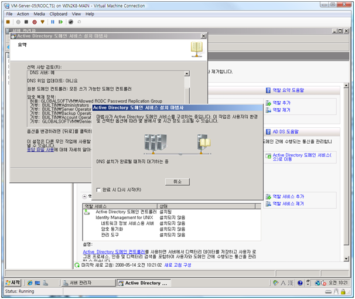This screenshot has width=355, height=299.
Task: Click the 역할 서비스 추가 icon
Action: coord(268,196)
